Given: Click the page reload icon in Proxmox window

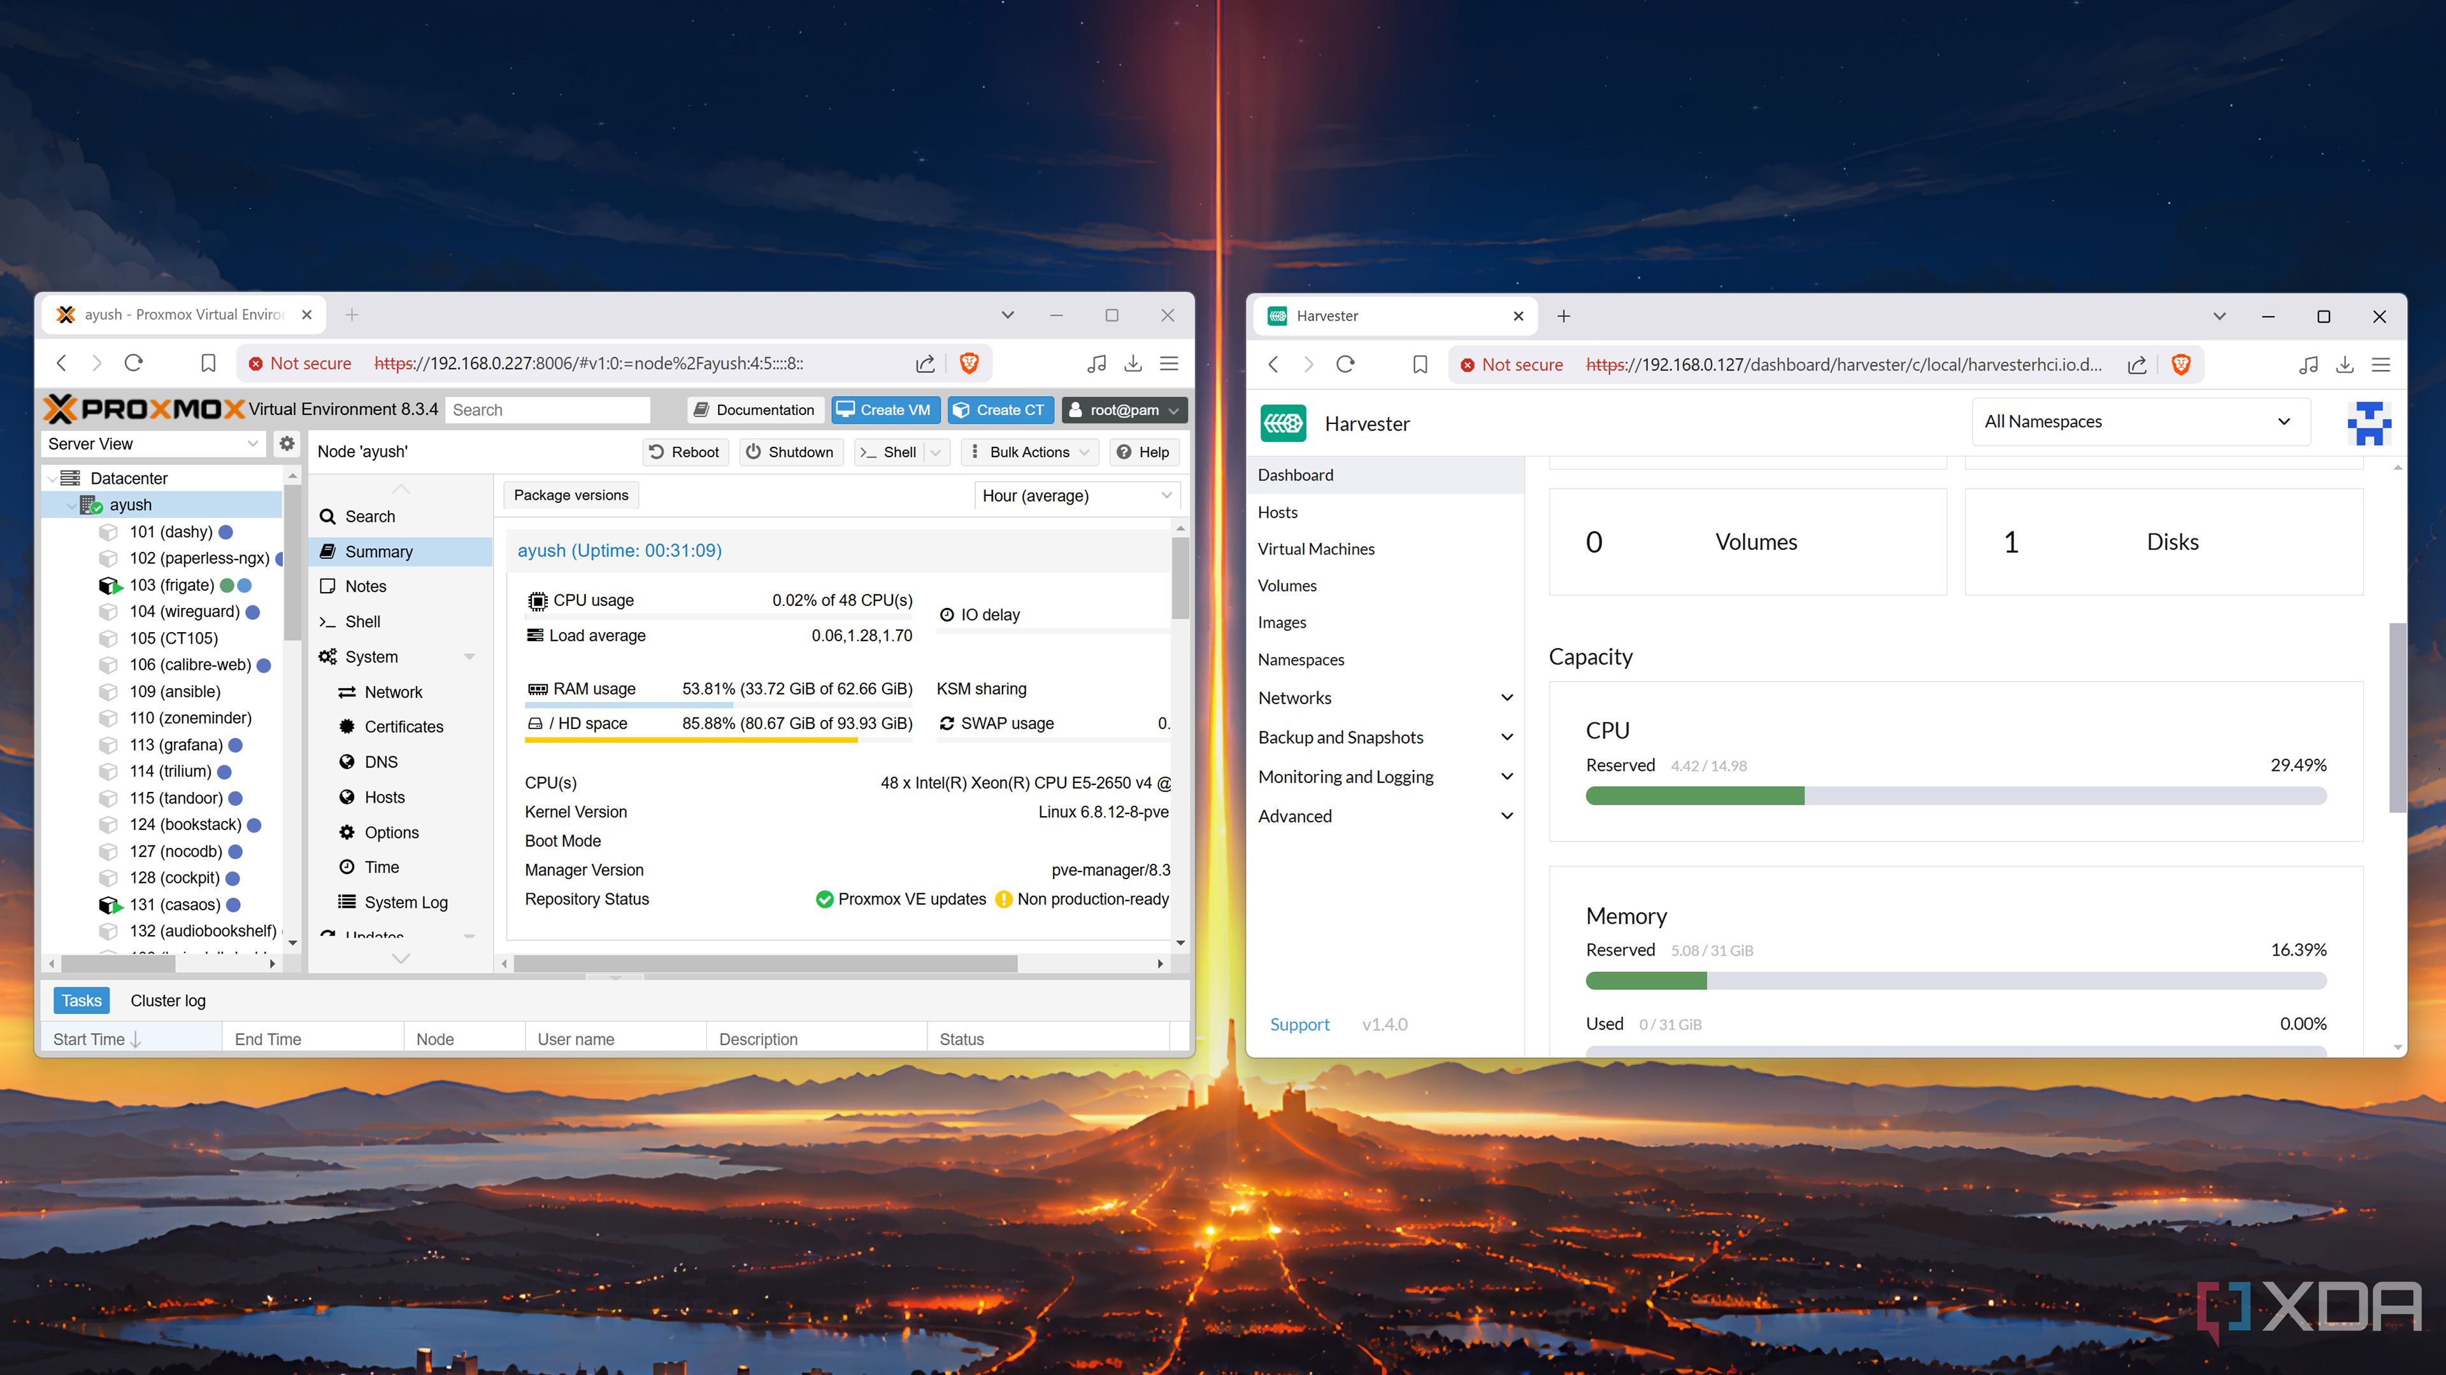Looking at the screenshot, I should click(x=134, y=362).
